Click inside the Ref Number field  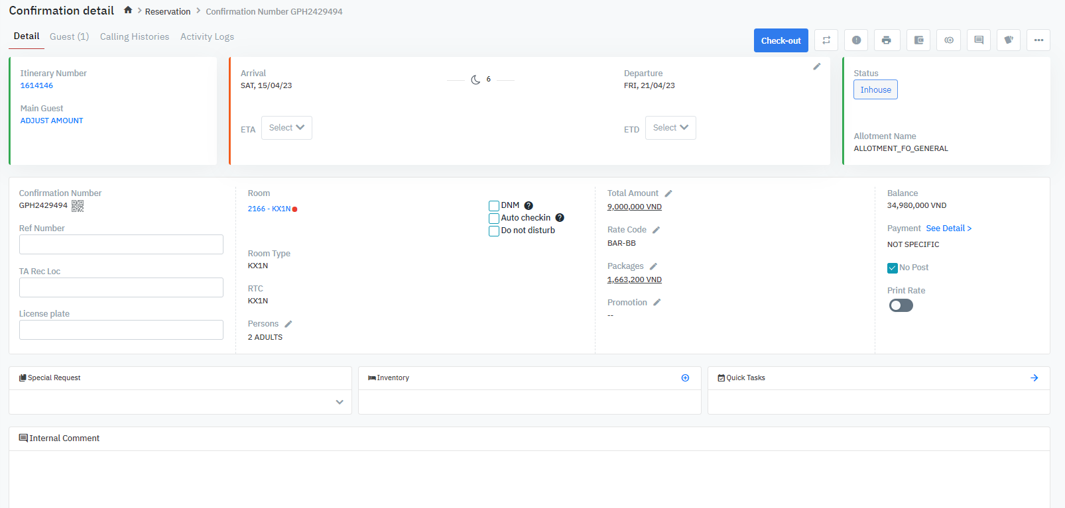(121, 244)
